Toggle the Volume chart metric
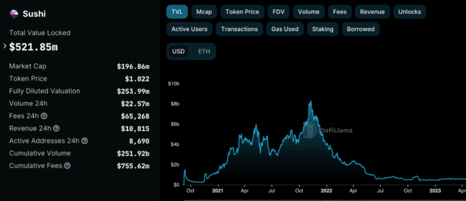This screenshot has width=466, height=201. 309,12
